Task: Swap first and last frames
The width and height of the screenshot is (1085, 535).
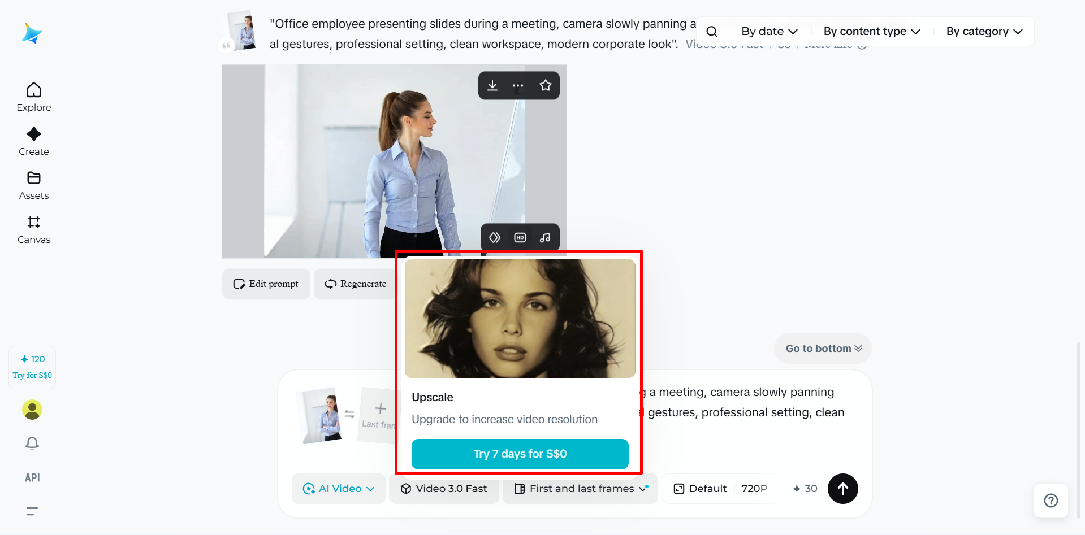Action: tap(349, 414)
